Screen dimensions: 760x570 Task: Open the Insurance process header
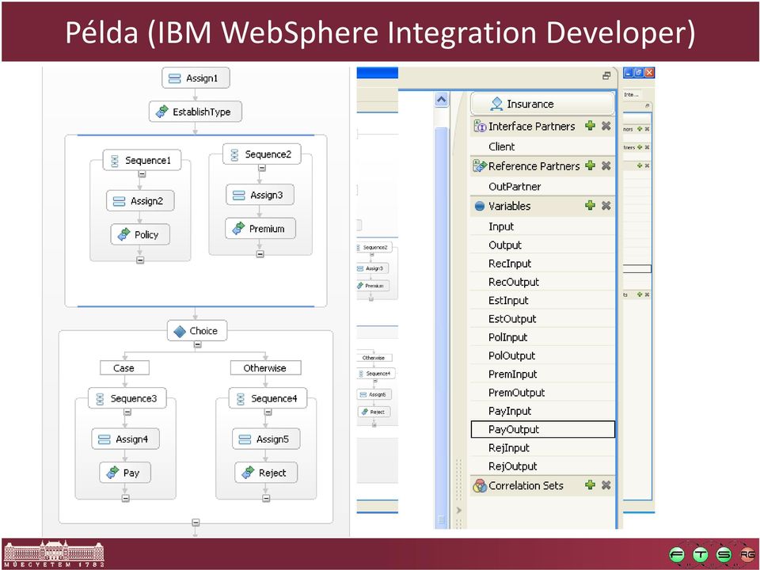[x=542, y=104]
